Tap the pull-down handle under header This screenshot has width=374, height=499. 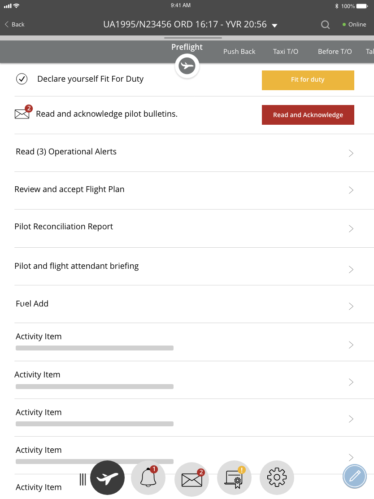[x=193, y=38]
